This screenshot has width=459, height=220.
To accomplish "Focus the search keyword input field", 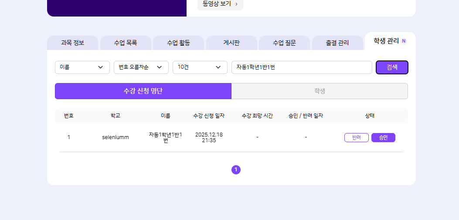I will [301, 67].
